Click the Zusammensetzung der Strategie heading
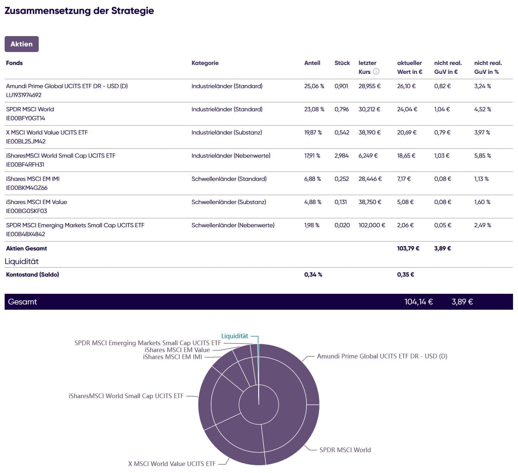This screenshot has height=473, width=518. (79, 11)
